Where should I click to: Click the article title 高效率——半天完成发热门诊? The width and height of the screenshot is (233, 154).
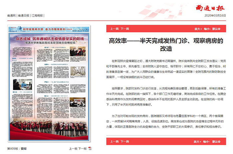coord(166,44)
